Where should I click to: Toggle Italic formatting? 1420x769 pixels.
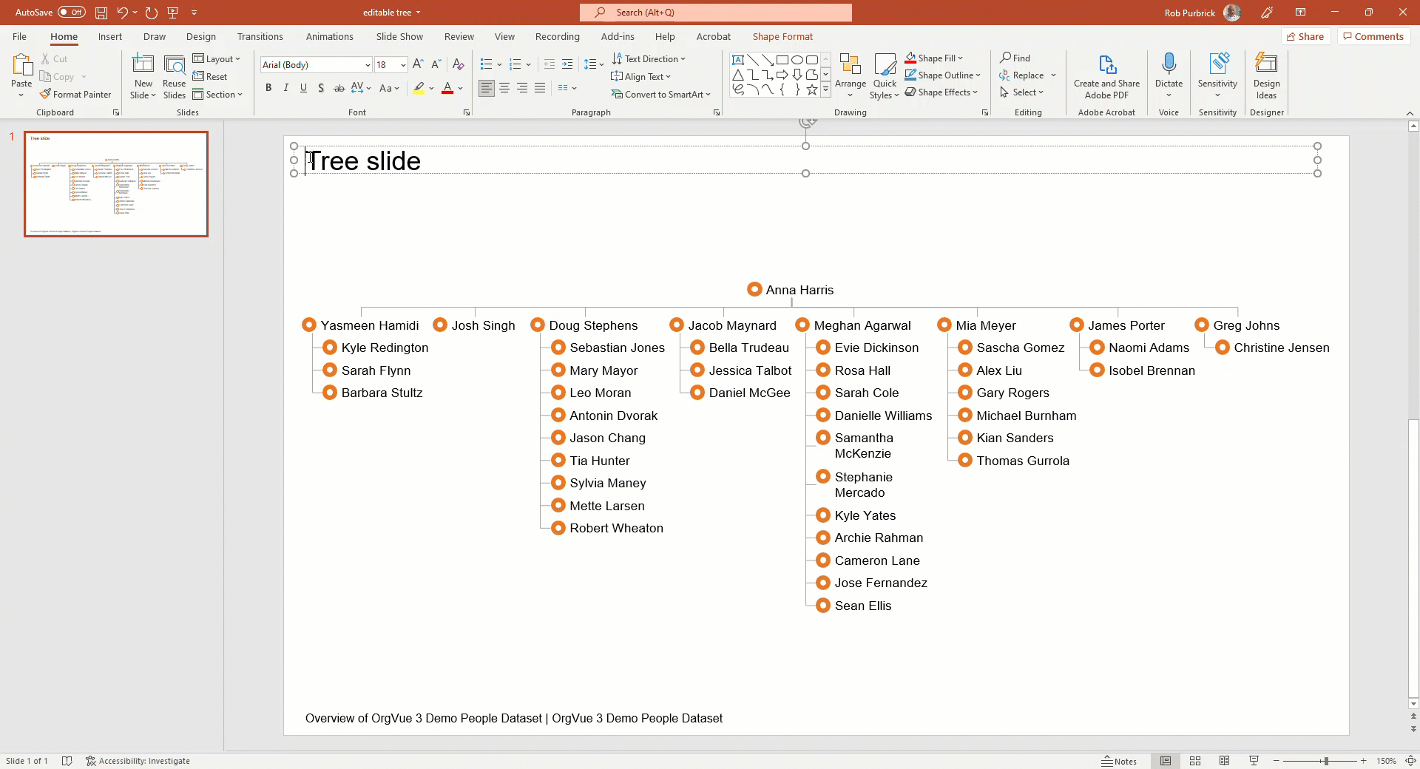tap(286, 88)
